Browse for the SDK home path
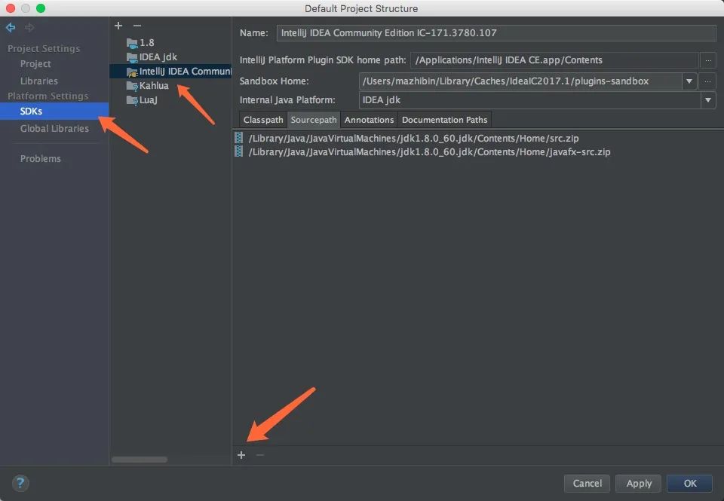 (708, 60)
